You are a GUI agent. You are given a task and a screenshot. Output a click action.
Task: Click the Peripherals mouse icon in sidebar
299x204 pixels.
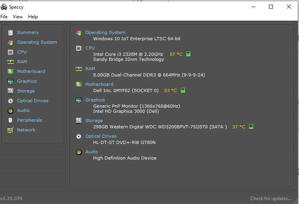11,120
